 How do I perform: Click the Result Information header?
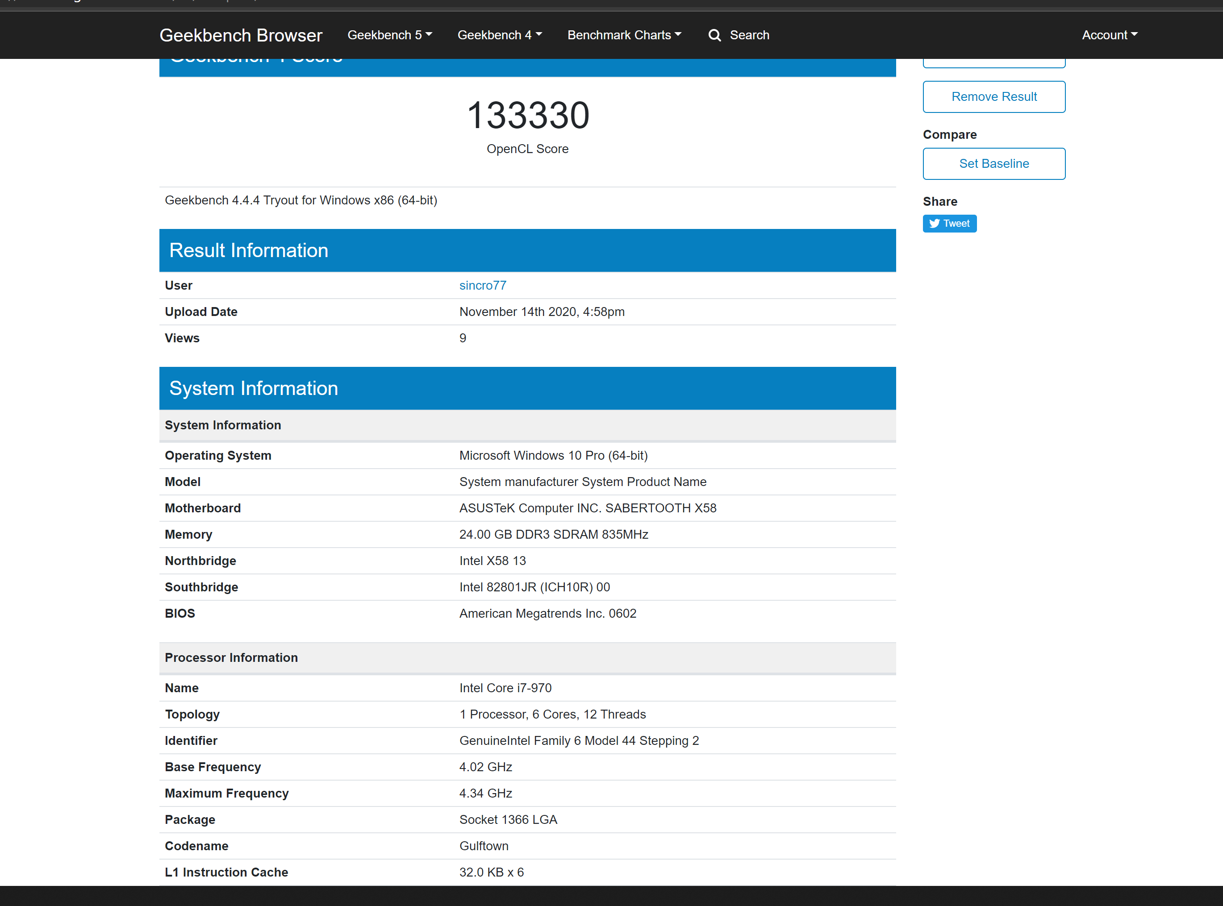tap(527, 250)
